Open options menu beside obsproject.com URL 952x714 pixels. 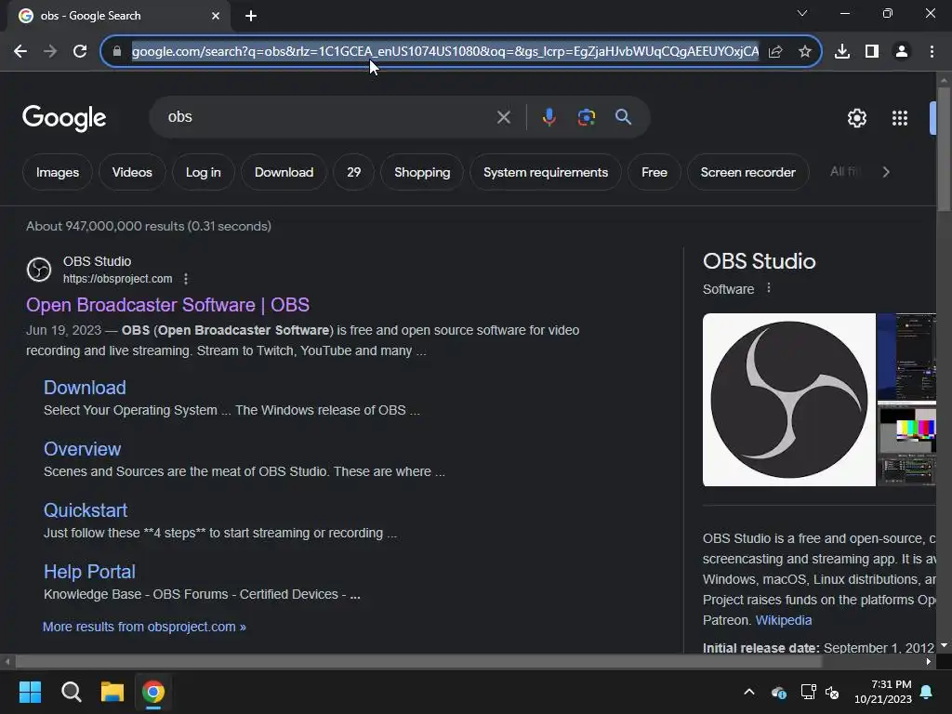click(x=186, y=279)
